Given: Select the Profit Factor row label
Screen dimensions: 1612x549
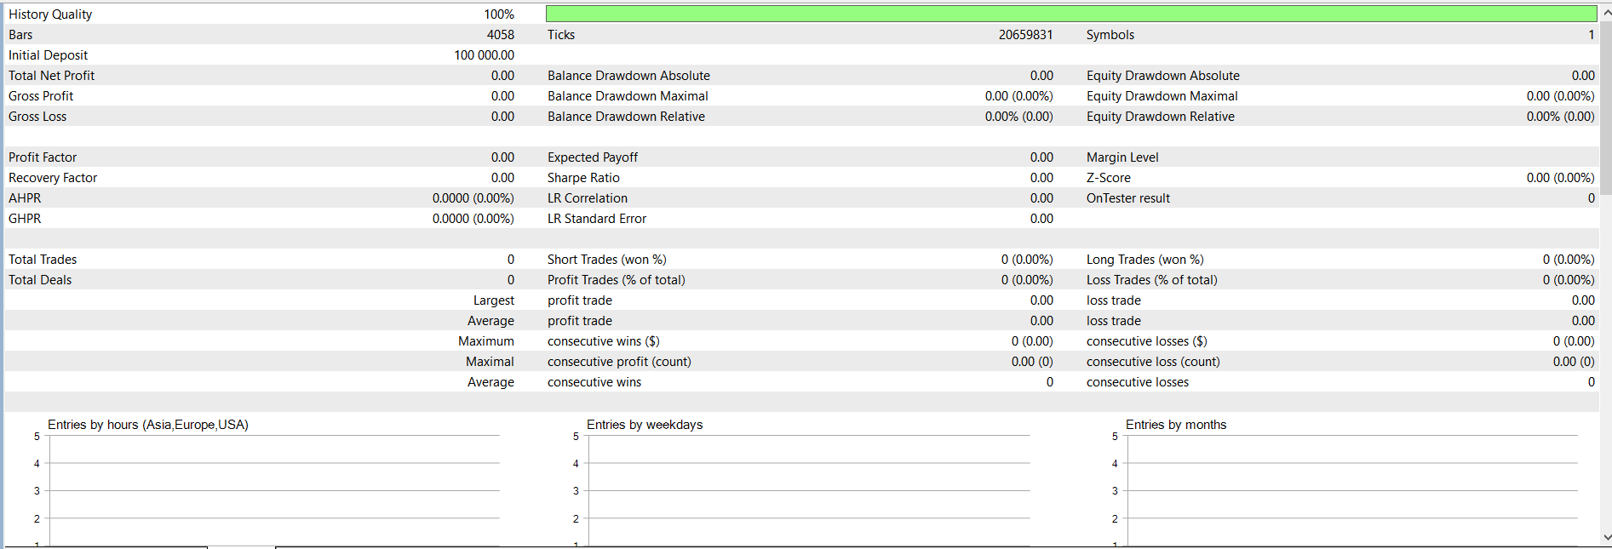Looking at the screenshot, I should click(43, 157).
